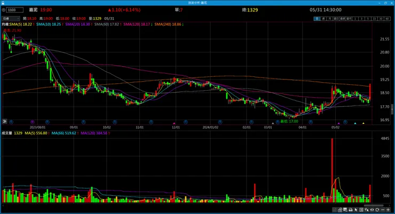
Task: Click the 4845 volume axis label
Action: pos(385,138)
